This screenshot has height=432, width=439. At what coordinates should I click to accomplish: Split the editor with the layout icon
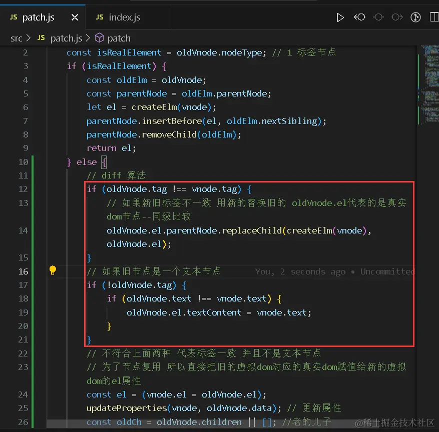click(434, 17)
